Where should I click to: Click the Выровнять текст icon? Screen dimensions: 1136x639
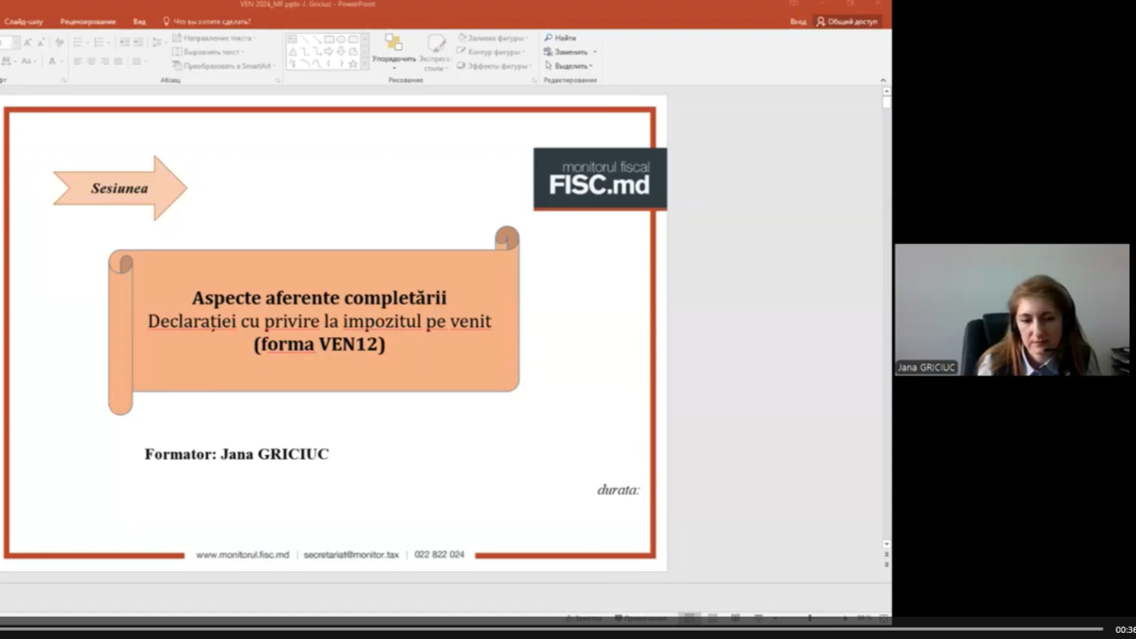coord(177,52)
